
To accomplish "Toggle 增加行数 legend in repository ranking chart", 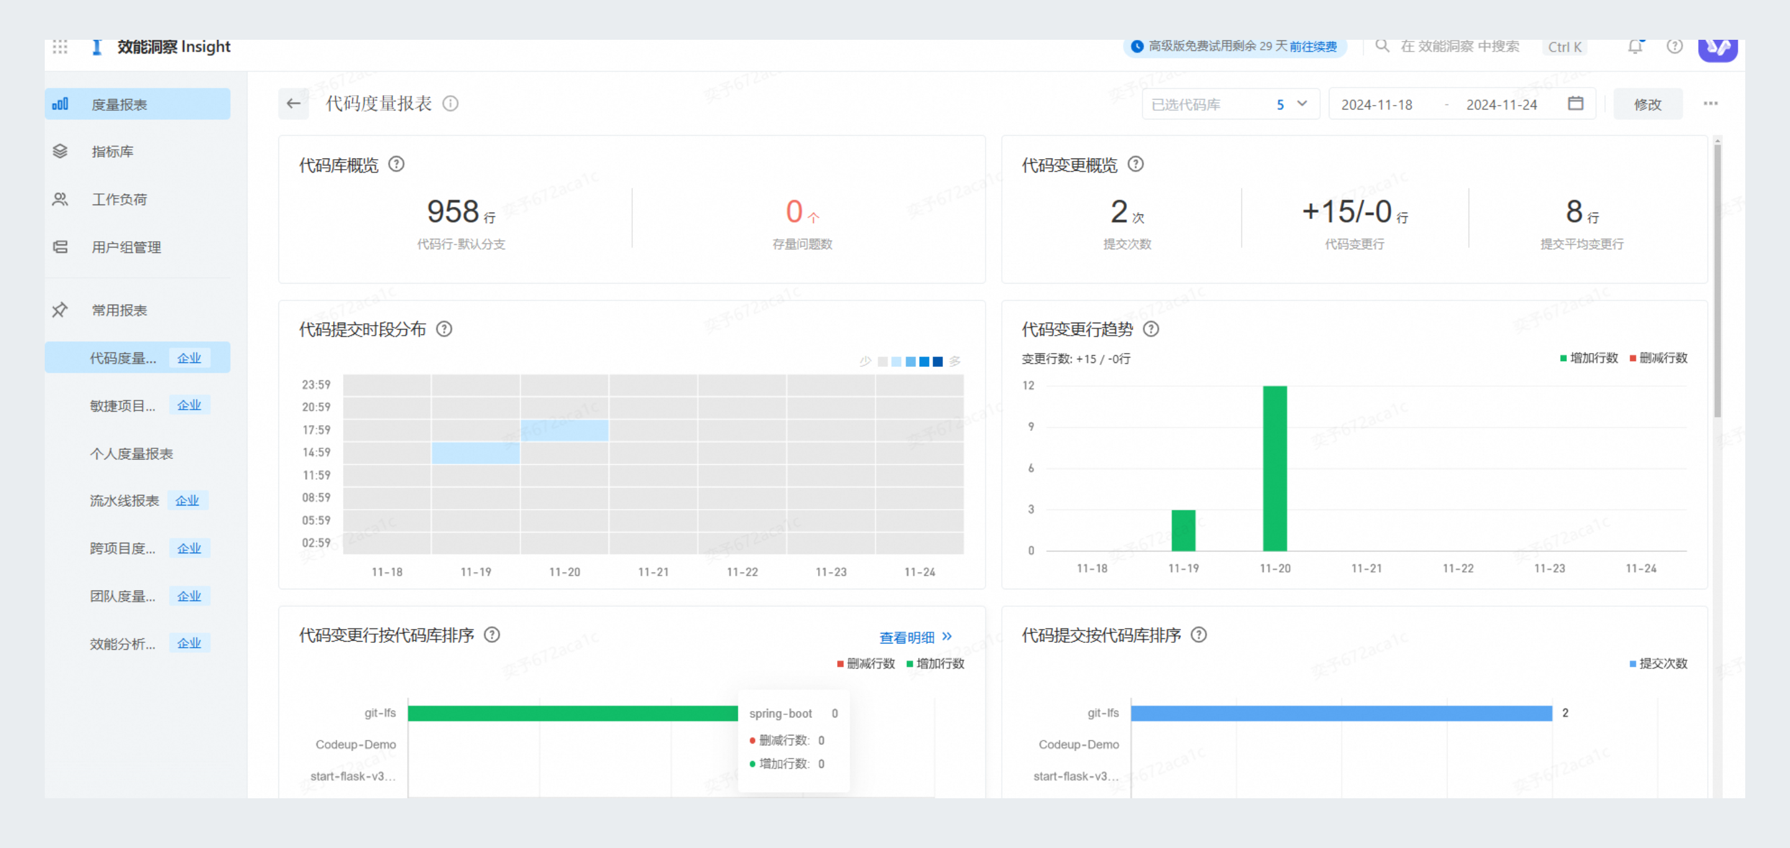I will [935, 664].
